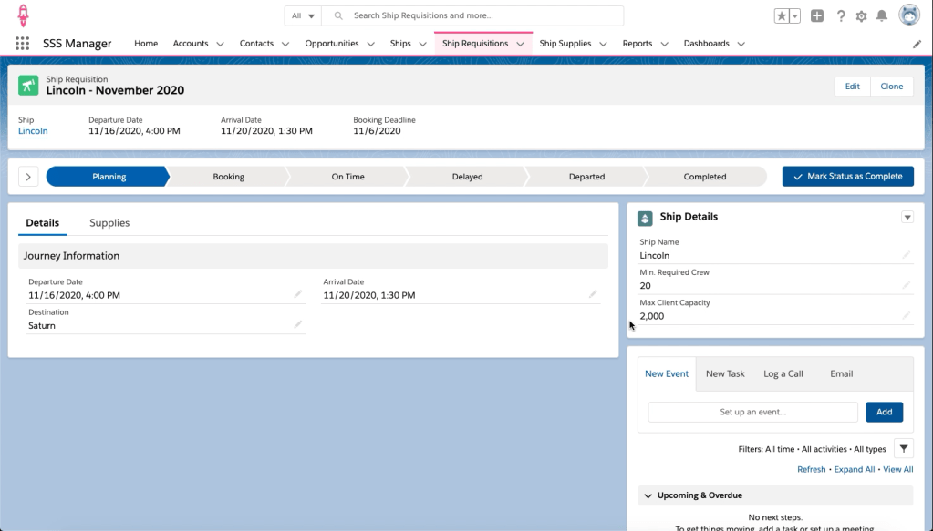Open the Setup gear icon

click(x=861, y=15)
